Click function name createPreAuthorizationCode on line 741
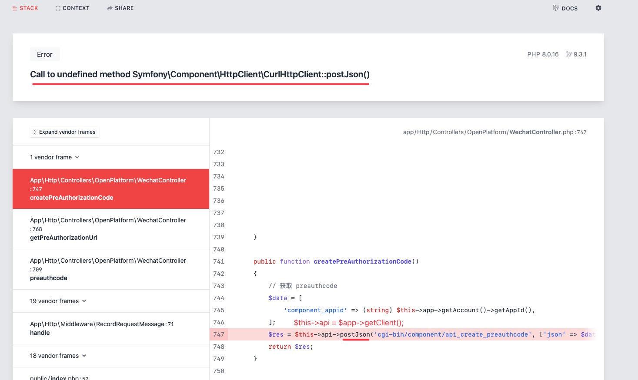This screenshot has width=638, height=380. pyautogui.click(x=362, y=261)
